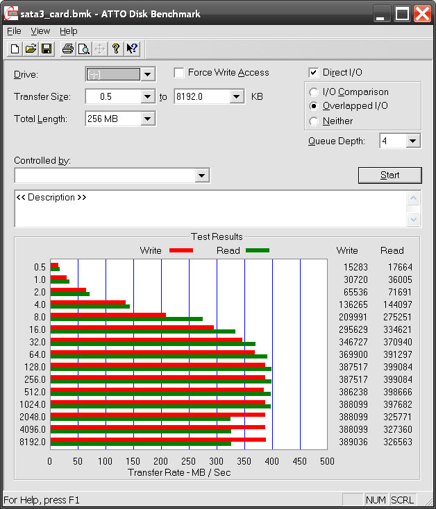
Task: Click the description scrollbar down arrow
Action: (413, 220)
